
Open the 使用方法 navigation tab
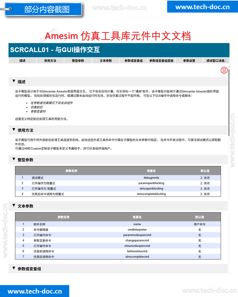tap(50, 61)
